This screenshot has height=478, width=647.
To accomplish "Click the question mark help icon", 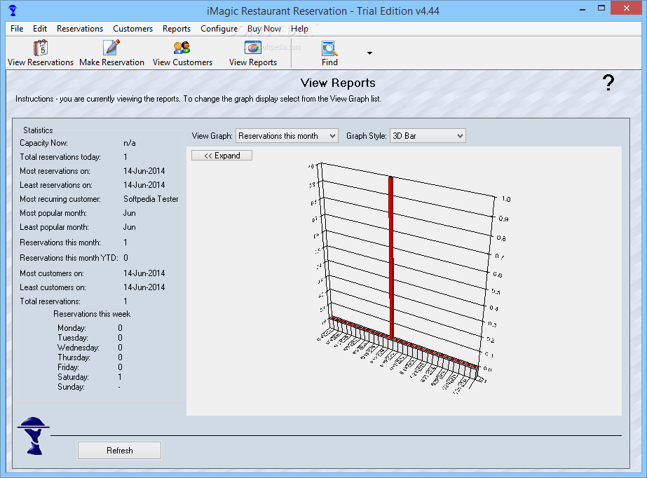I will (608, 83).
